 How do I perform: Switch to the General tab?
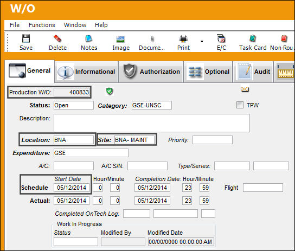(29, 71)
